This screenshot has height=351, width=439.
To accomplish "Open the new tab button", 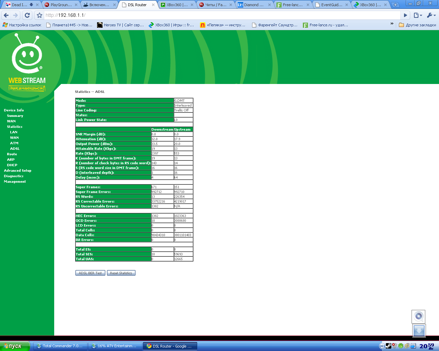I will click(395, 5).
